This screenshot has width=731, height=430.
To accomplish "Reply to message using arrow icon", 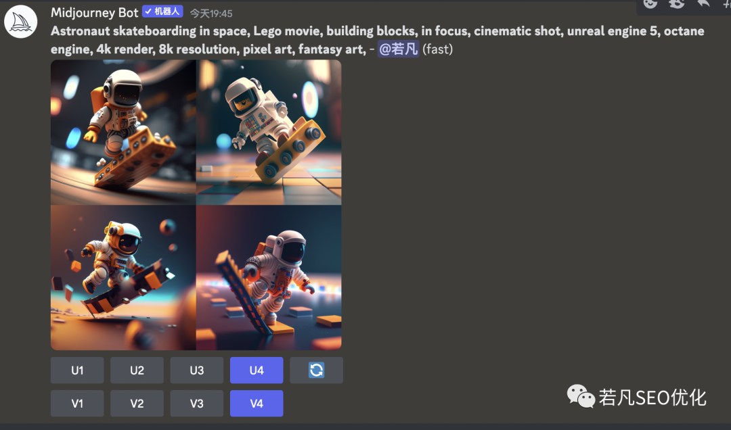I will click(703, 3).
